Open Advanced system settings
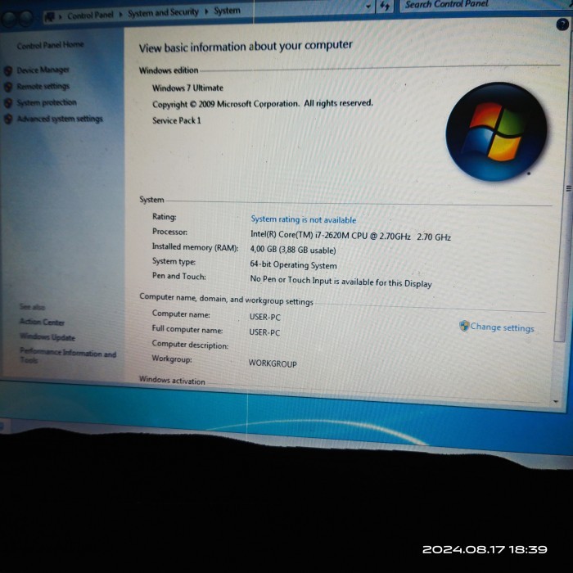This screenshot has width=573, height=573. (60, 119)
